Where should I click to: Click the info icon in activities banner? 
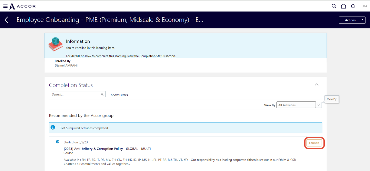[x=53, y=127]
